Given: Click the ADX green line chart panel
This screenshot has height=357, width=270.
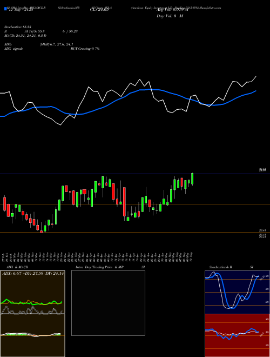Looking at the screenshot, I should pos(32,292).
